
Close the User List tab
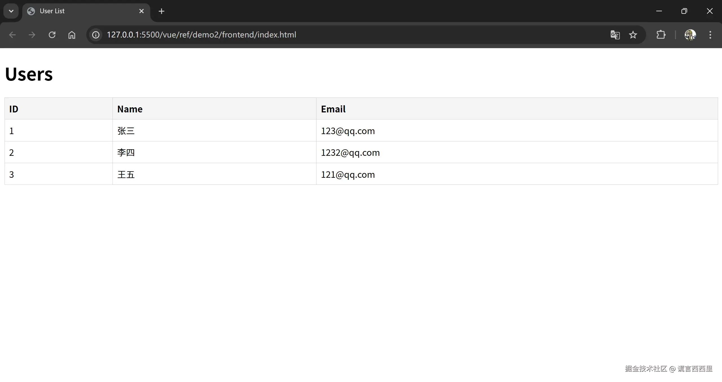coord(142,11)
